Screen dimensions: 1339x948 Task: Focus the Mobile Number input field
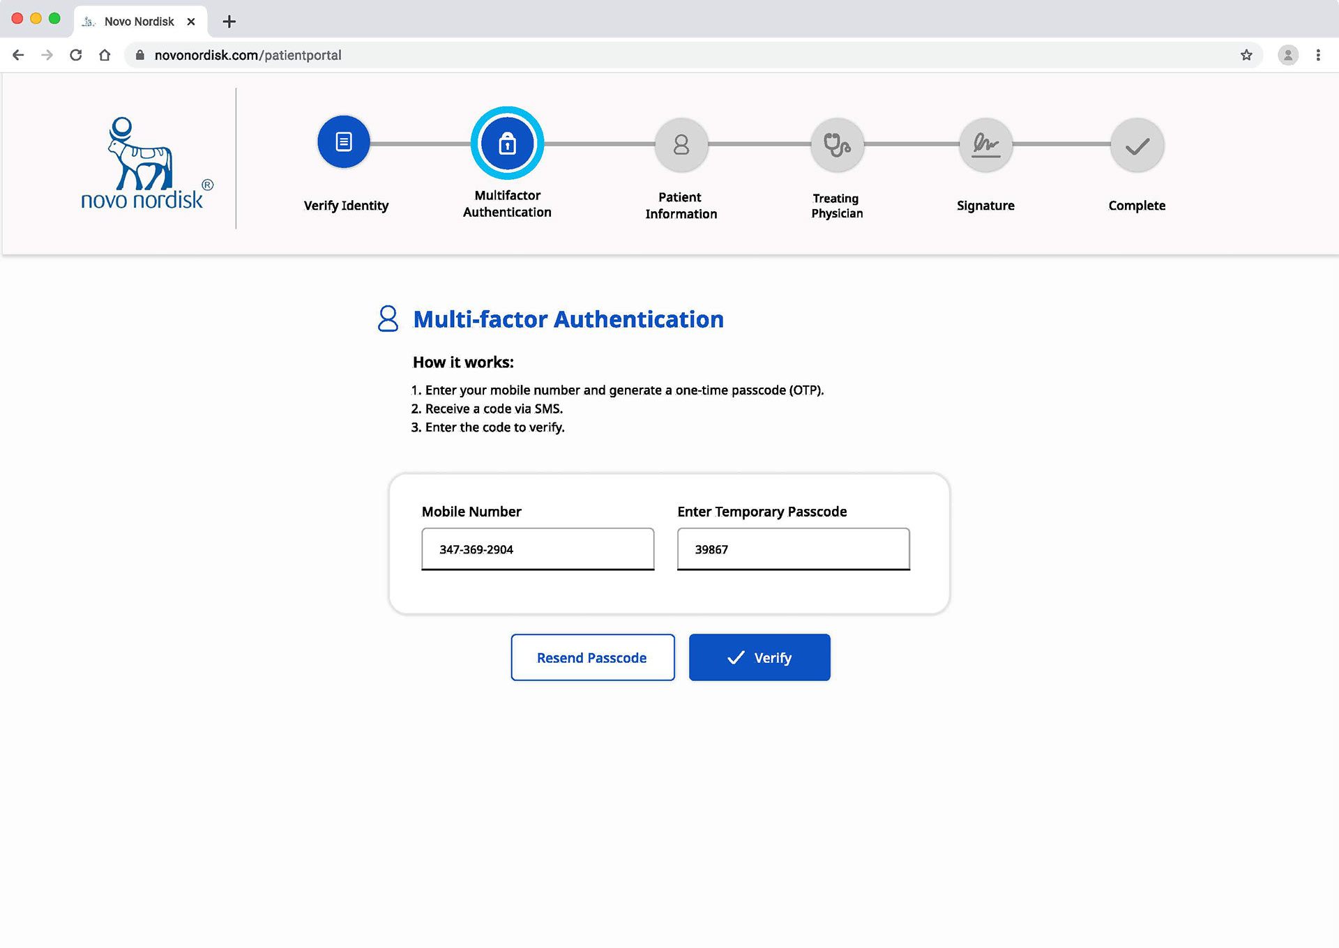[538, 549]
